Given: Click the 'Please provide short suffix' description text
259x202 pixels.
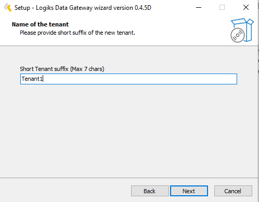Looking at the screenshot, I should click(x=77, y=33).
